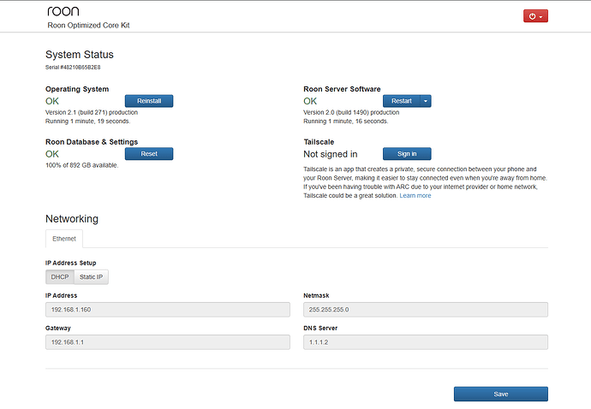The width and height of the screenshot is (591, 409).
Task: Click the 'Version 2.0 (build 1490) production' text
Action: click(x=351, y=112)
